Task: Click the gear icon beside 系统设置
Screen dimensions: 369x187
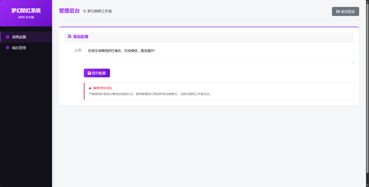Action: (x=8, y=37)
